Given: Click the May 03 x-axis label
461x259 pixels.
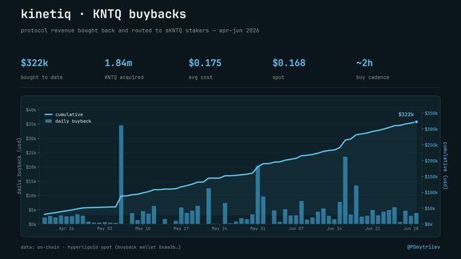Looking at the screenshot, I should click(x=104, y=229).
